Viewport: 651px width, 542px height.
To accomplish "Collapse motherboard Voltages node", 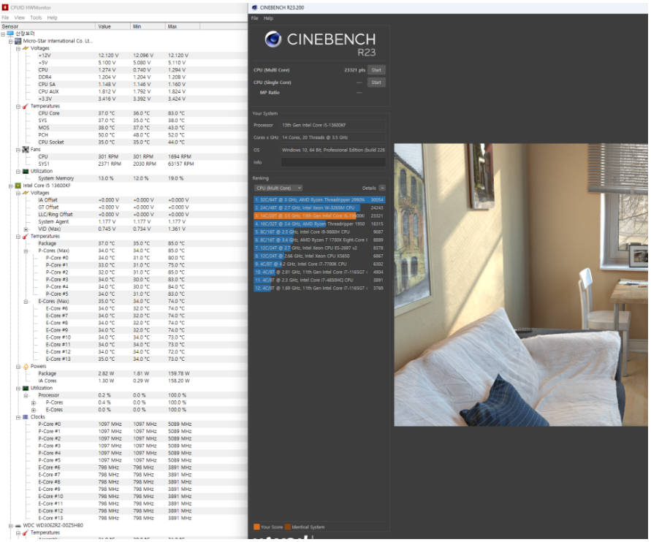I will pos(18,48).
